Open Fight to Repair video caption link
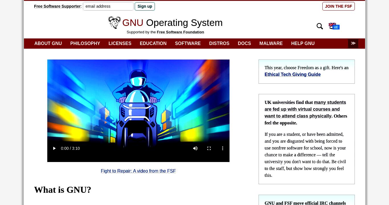This screenshot has height=205, width=389. (138, 171)
